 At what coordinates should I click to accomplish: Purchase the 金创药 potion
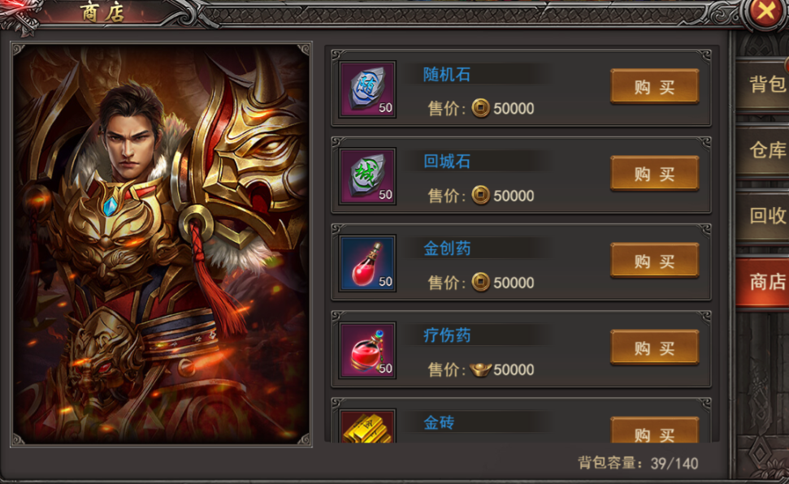tap(654, 261)
